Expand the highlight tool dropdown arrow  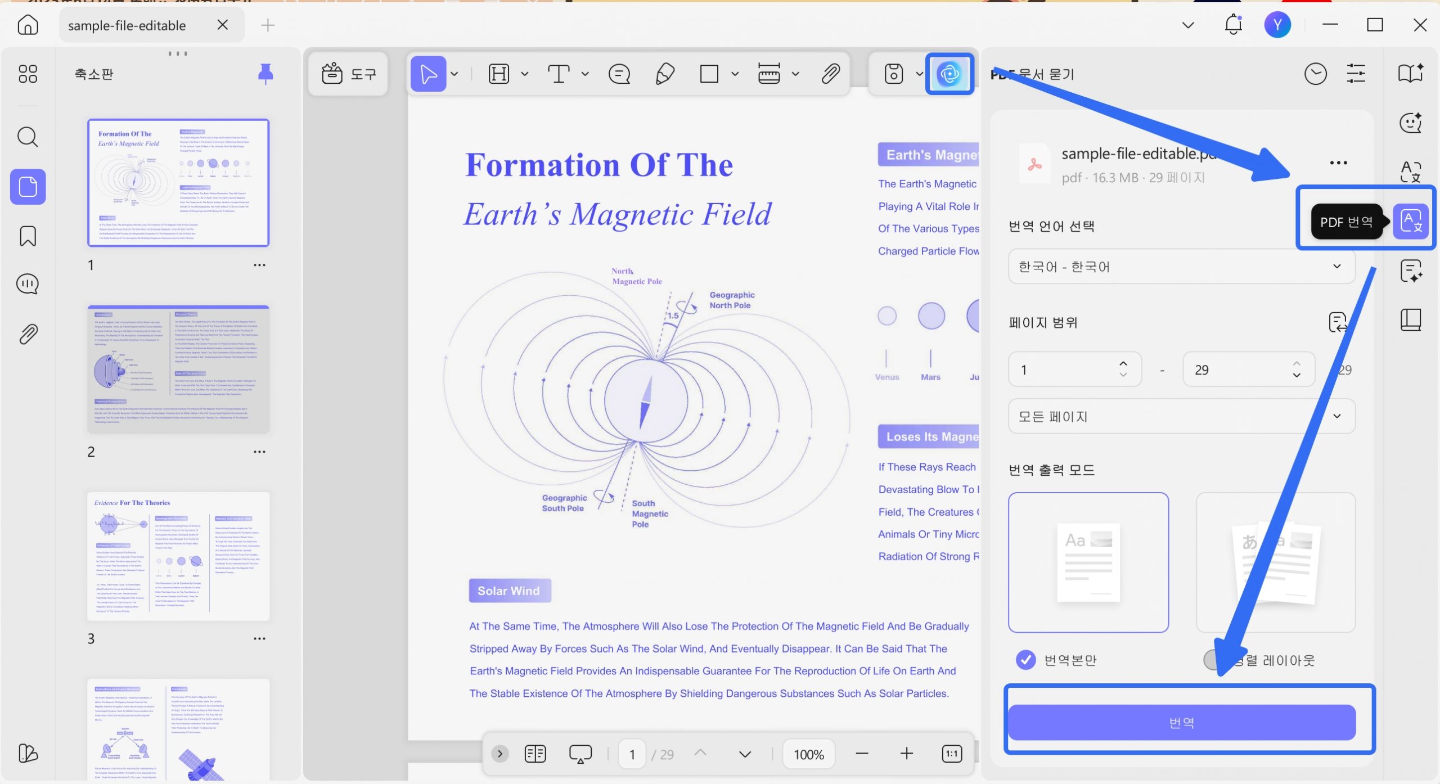click(524, 74)
